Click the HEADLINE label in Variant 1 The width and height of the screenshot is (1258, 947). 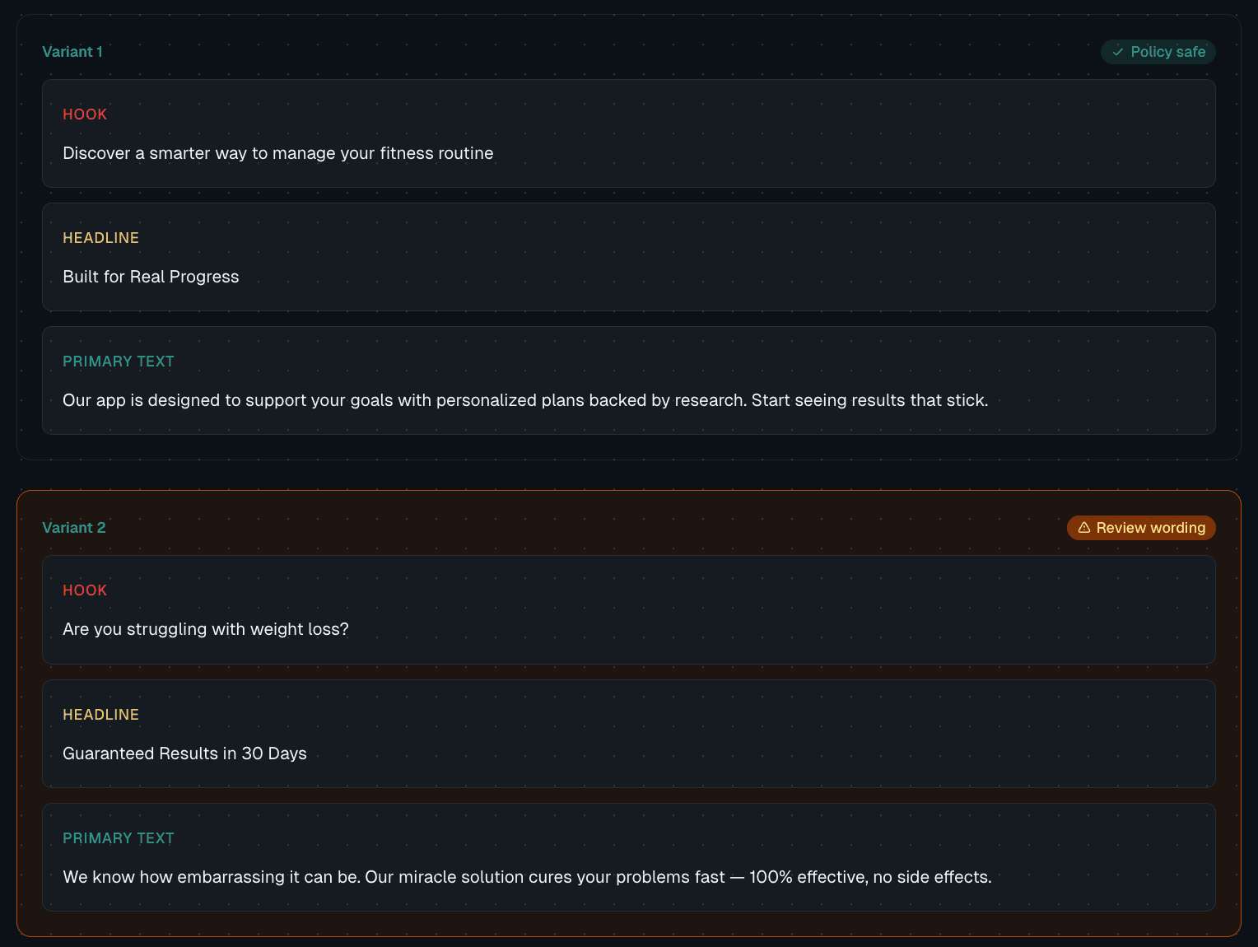100,238
